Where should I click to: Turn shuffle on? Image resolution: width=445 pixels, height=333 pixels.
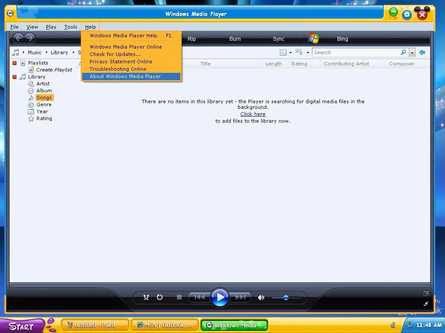pyautogui.click(x=146, y=297)
